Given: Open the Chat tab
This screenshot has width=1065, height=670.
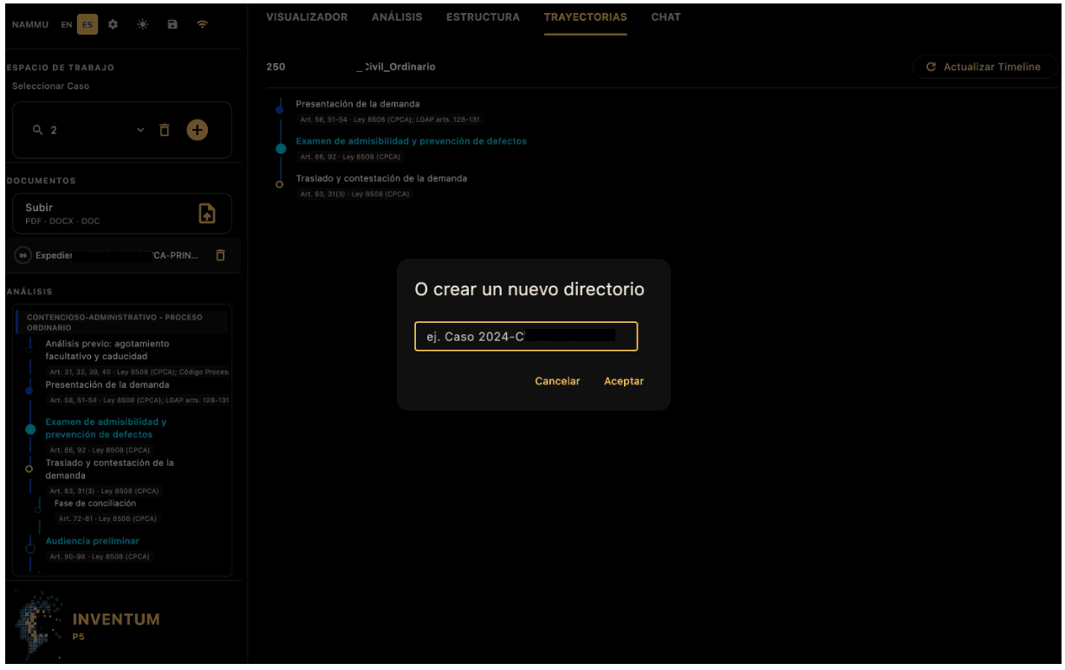Looking at the screenshot, I should [x=666, y=17].
